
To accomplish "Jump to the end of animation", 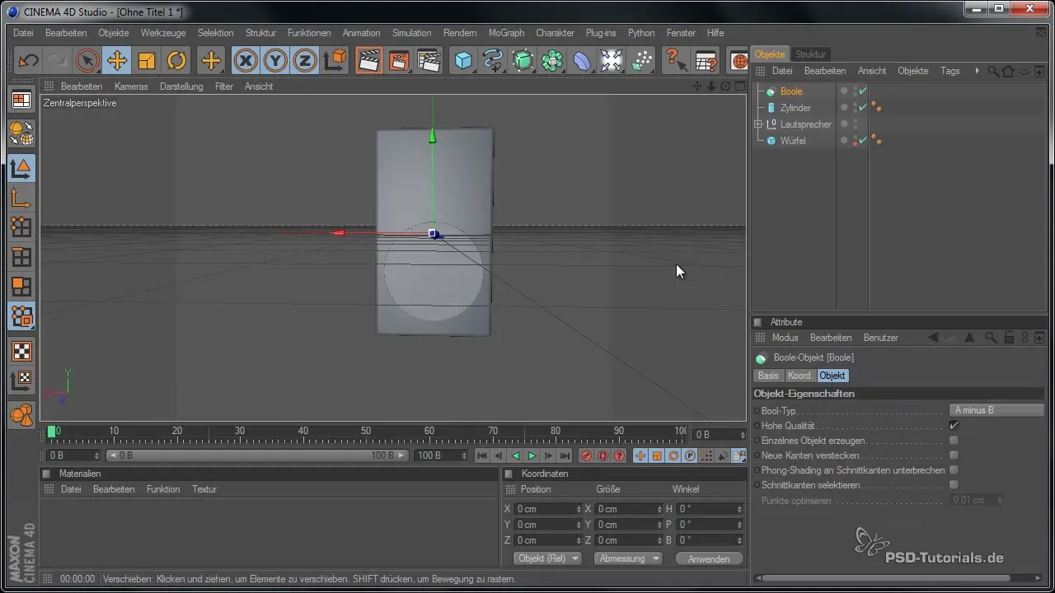I will point(565,455).
